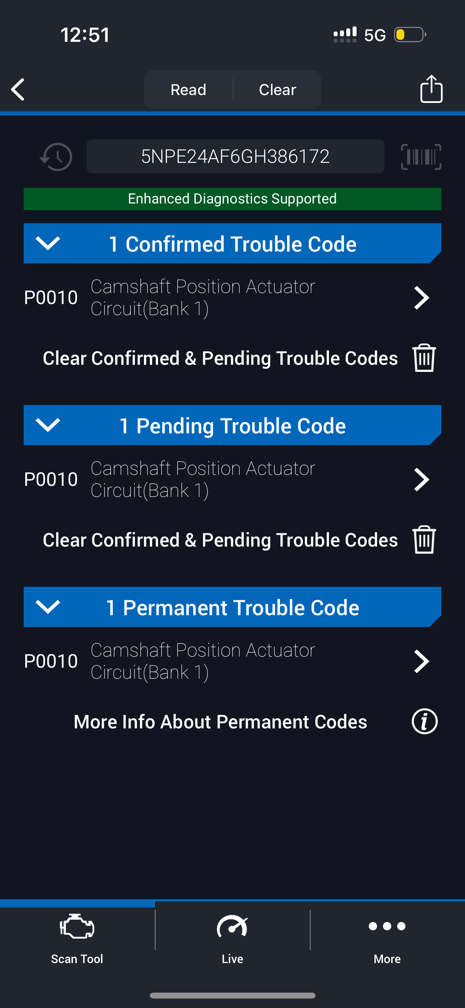
Task: Tap the permanent codes info icon
Action: tap(424, 722)
